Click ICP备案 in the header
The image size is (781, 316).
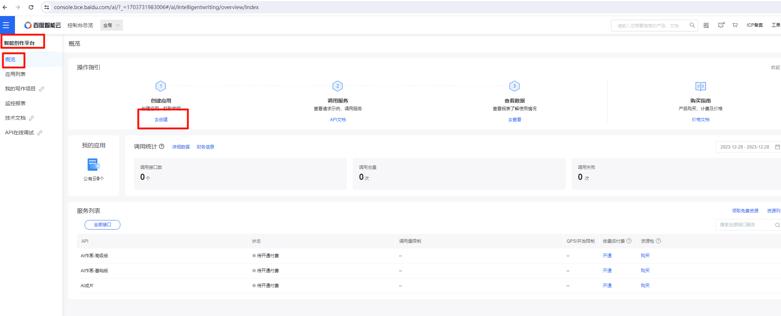click(x=755, y=25)
